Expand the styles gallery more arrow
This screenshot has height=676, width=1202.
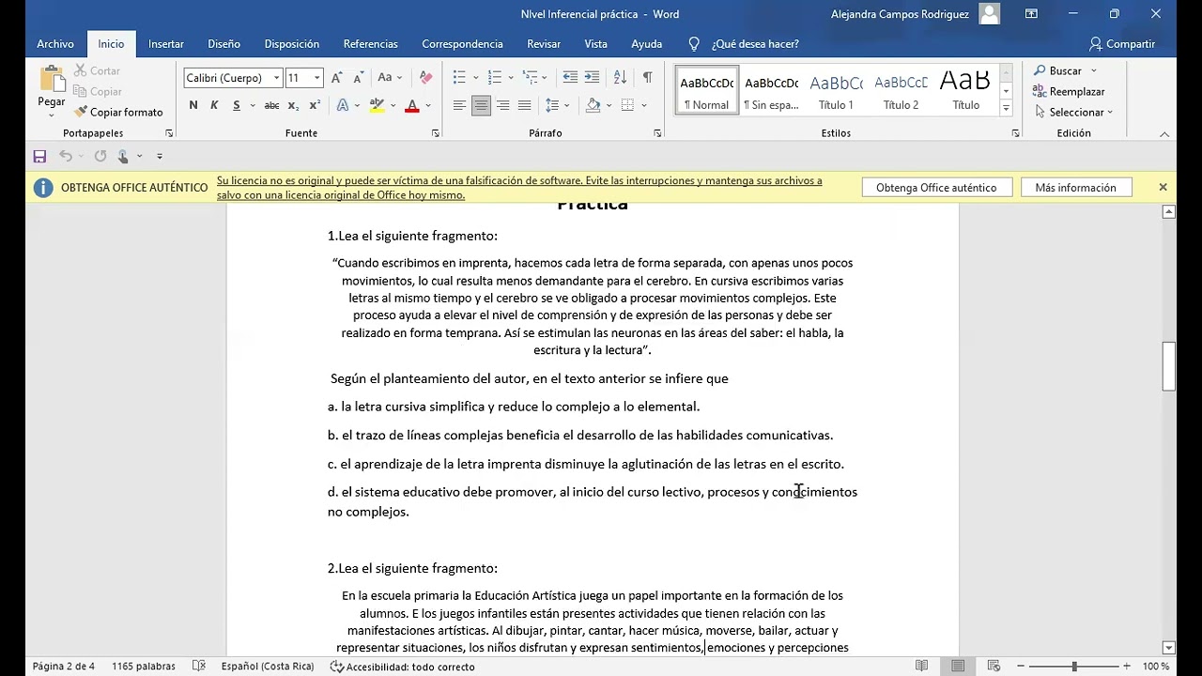point(1006,108)
